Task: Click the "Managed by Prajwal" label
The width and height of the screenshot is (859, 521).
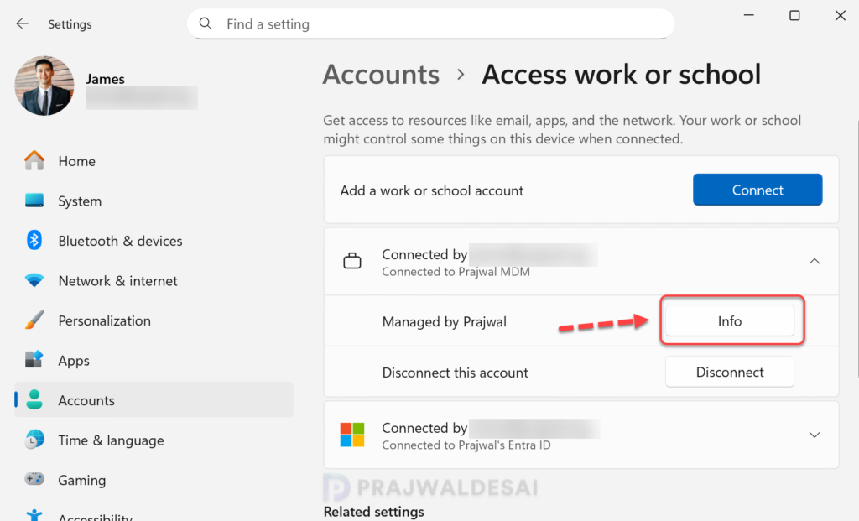Action: pyautogui.click(x=445, y=321)
